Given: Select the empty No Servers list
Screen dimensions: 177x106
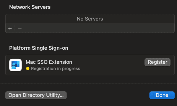Looking at the screenshot, I should [x=90, y=19].
